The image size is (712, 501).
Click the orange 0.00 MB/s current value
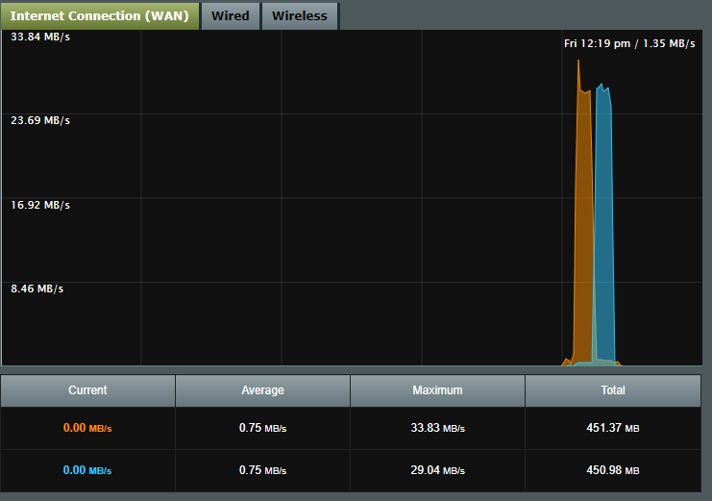pyautogui.click(x=87, y=428)
